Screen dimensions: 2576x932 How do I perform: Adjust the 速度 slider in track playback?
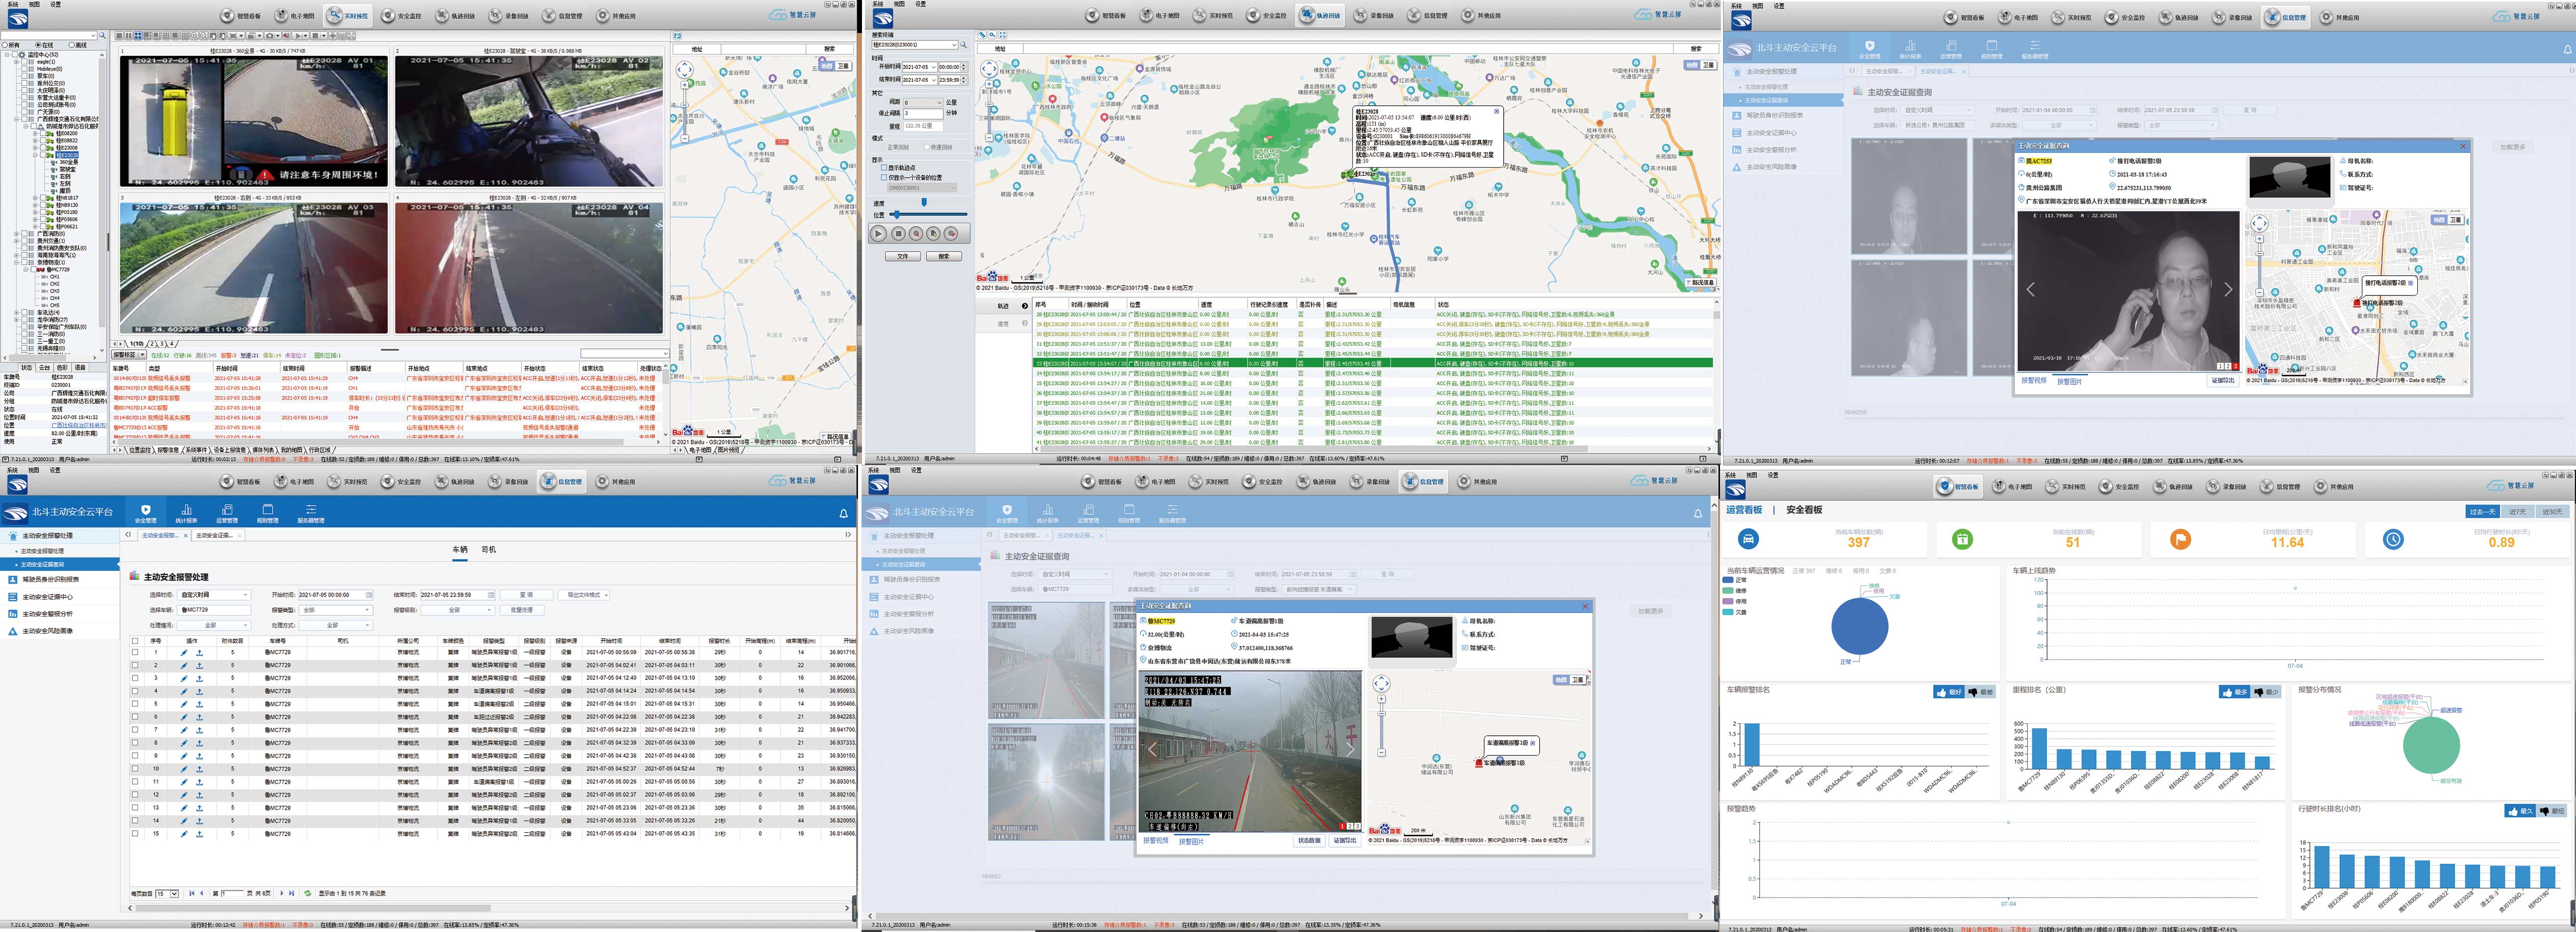coord(924,202)
